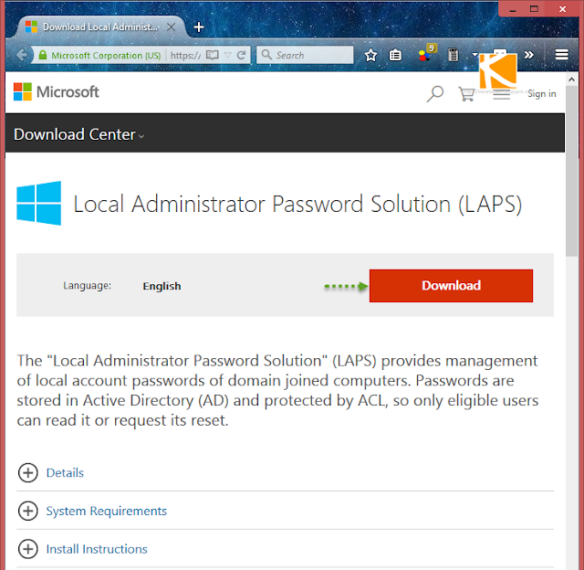
Task: Click Sign in link
Action: (x=541, y=93)
